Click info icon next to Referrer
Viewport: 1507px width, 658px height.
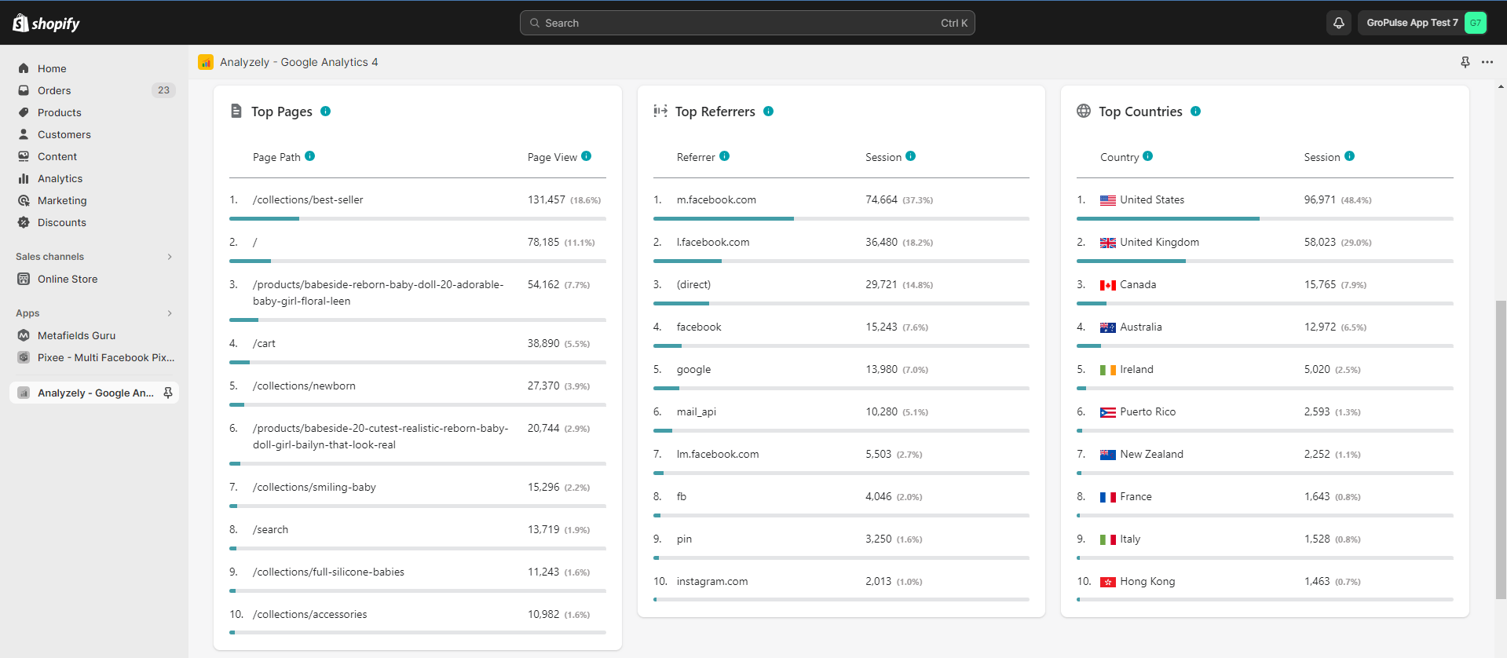coord(725,156)
